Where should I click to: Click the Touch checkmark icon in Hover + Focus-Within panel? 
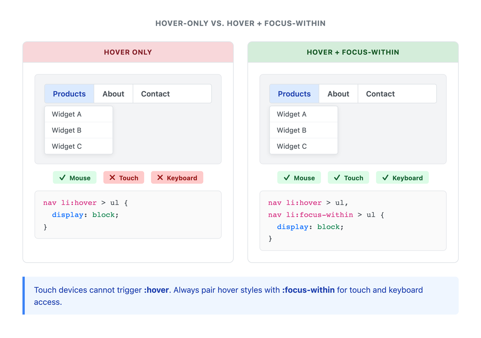tap(337, 178)
